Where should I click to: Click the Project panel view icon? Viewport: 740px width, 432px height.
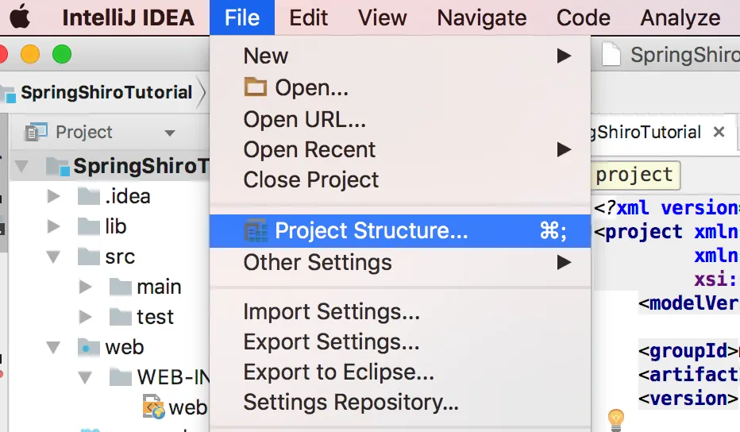coord(37,132)
